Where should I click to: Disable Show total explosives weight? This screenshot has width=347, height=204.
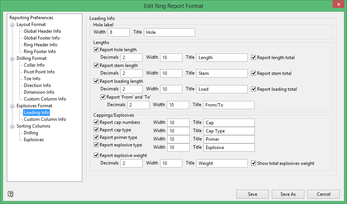(x=254, y=163)
